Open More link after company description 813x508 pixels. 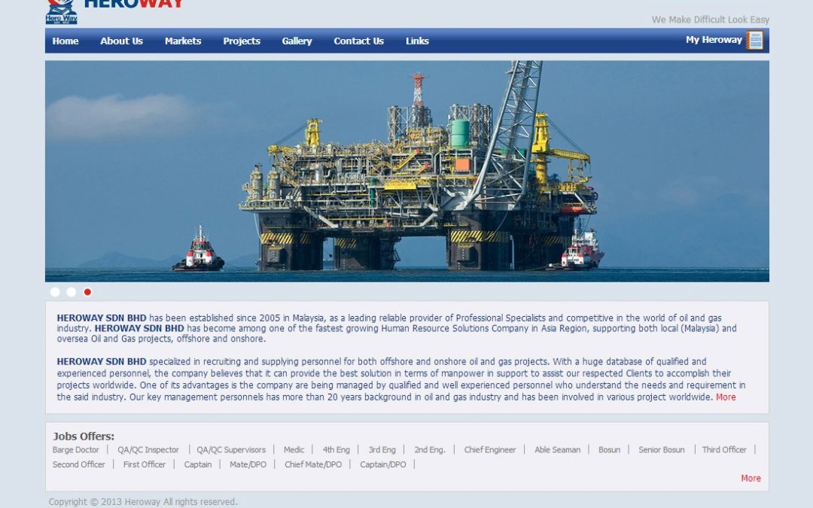(726, 397)
